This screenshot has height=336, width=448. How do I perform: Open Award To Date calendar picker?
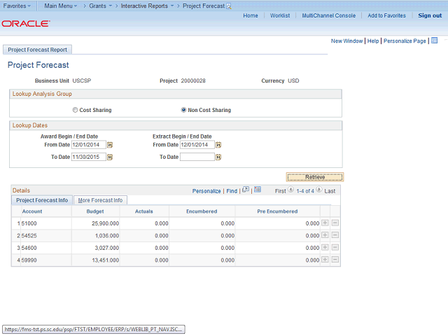(x=110, y=157)
